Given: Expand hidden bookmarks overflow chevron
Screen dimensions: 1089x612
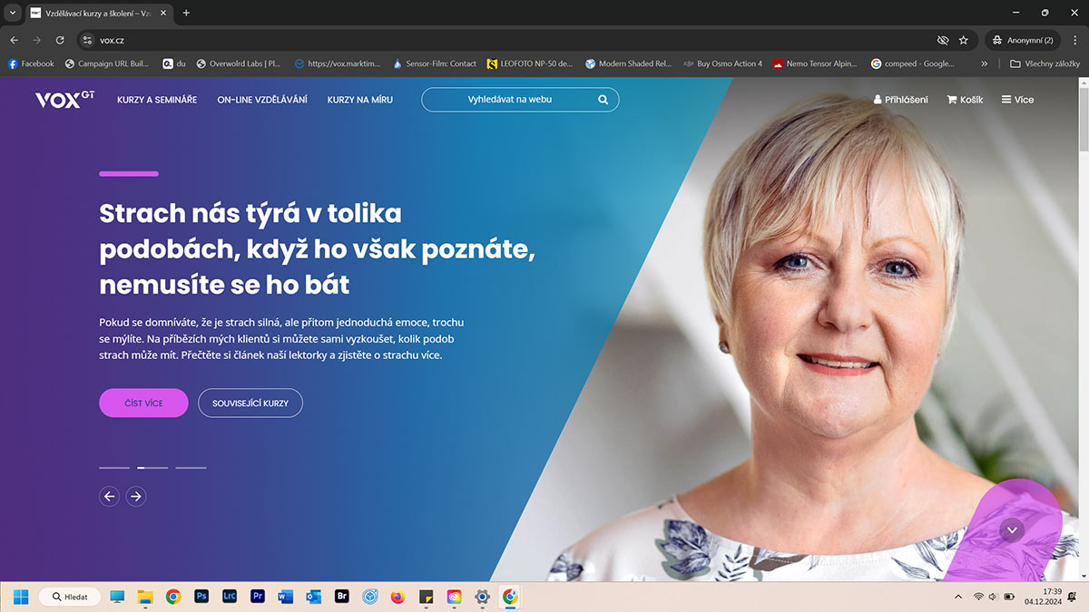Looking at the screenshot, I should coord(985,63).
